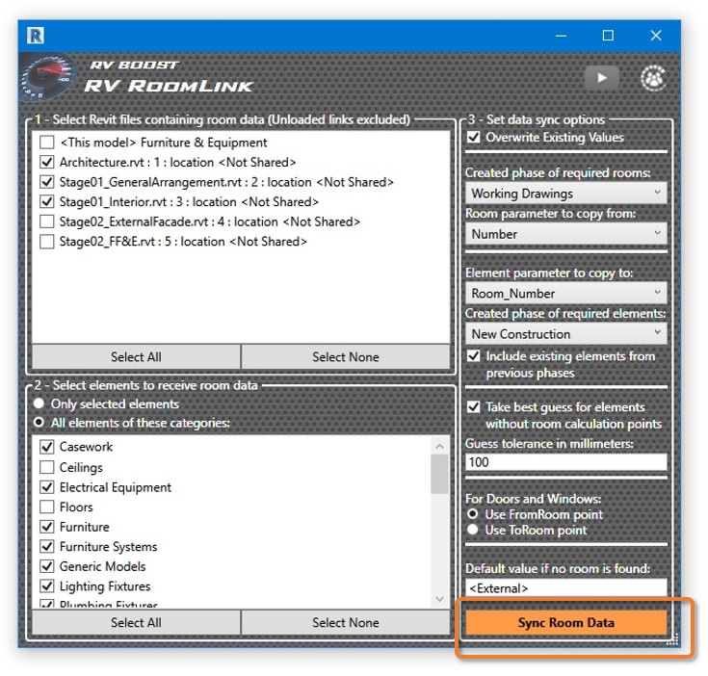Uncheck Architecture.rvt file checkbox

47,163
